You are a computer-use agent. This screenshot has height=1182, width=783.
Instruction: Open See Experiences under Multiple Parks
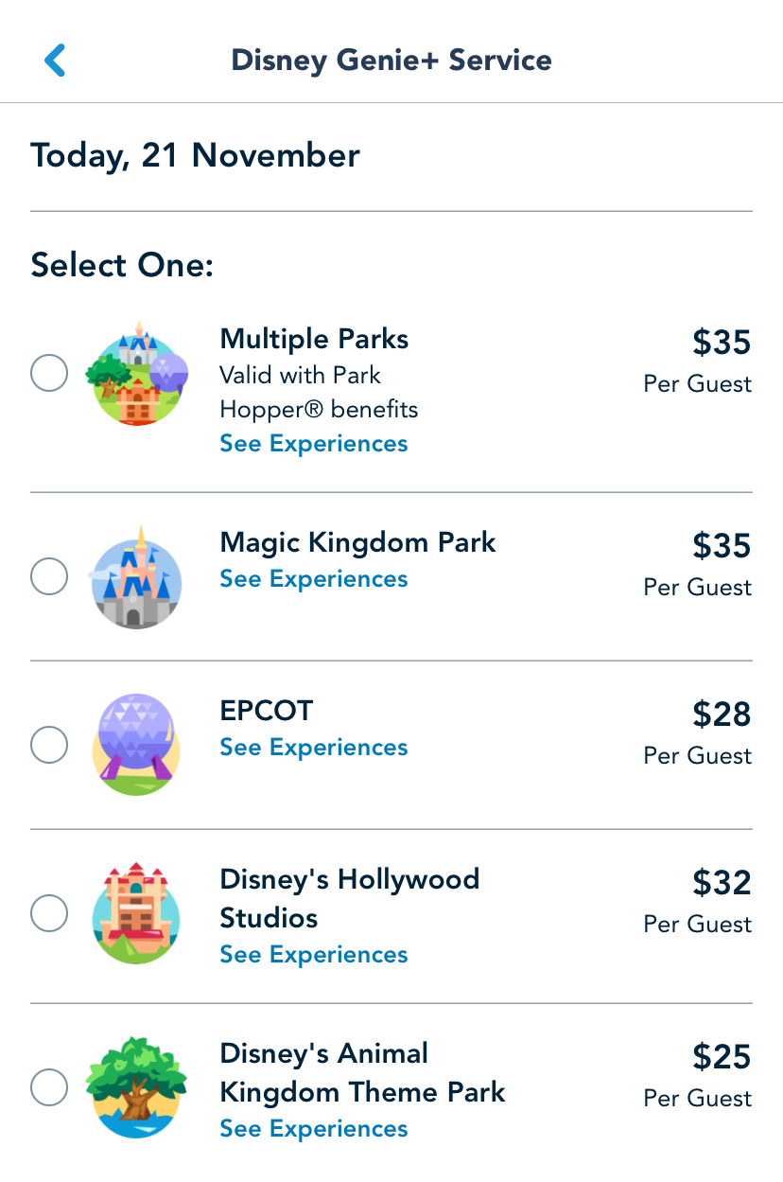click(314, 444)
